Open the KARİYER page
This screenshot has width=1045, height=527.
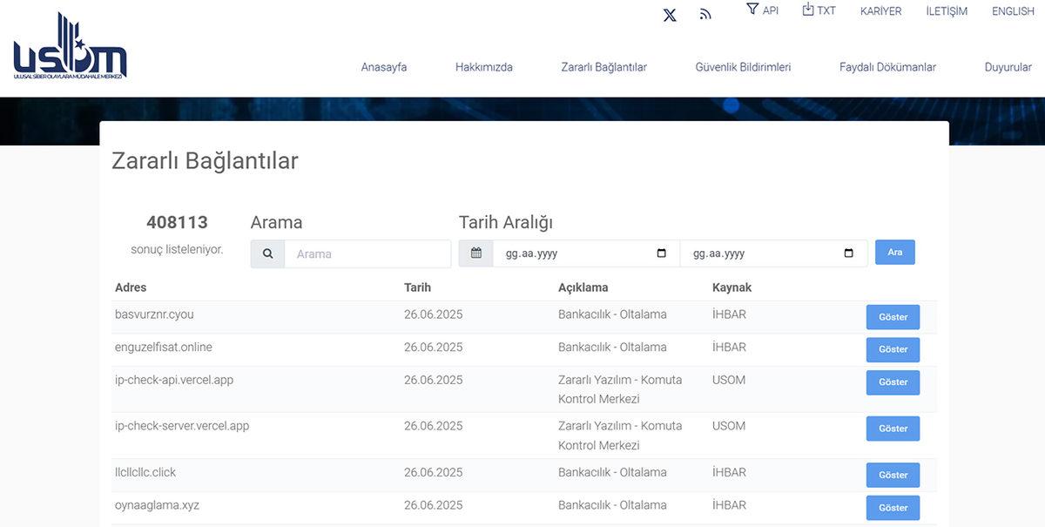[x=880, y=10]
